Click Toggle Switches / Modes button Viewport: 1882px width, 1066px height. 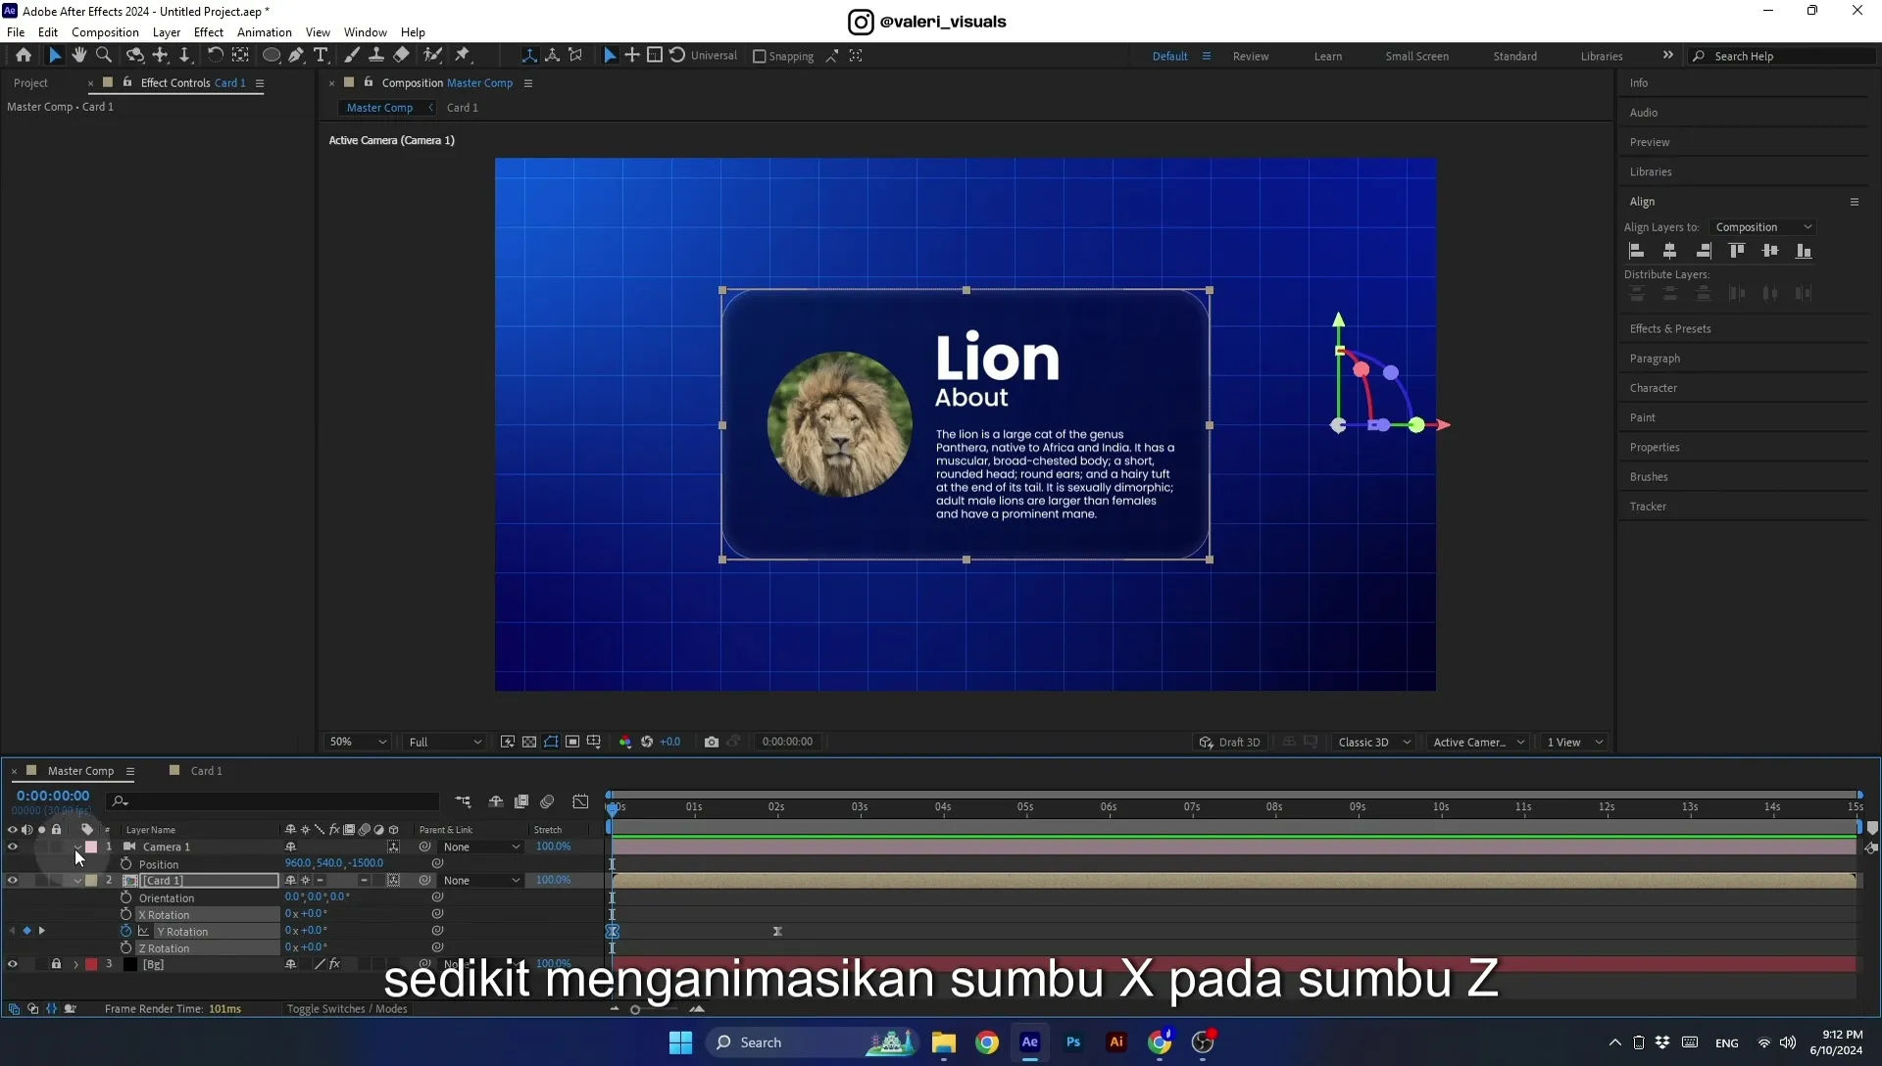pos(347,1009)
